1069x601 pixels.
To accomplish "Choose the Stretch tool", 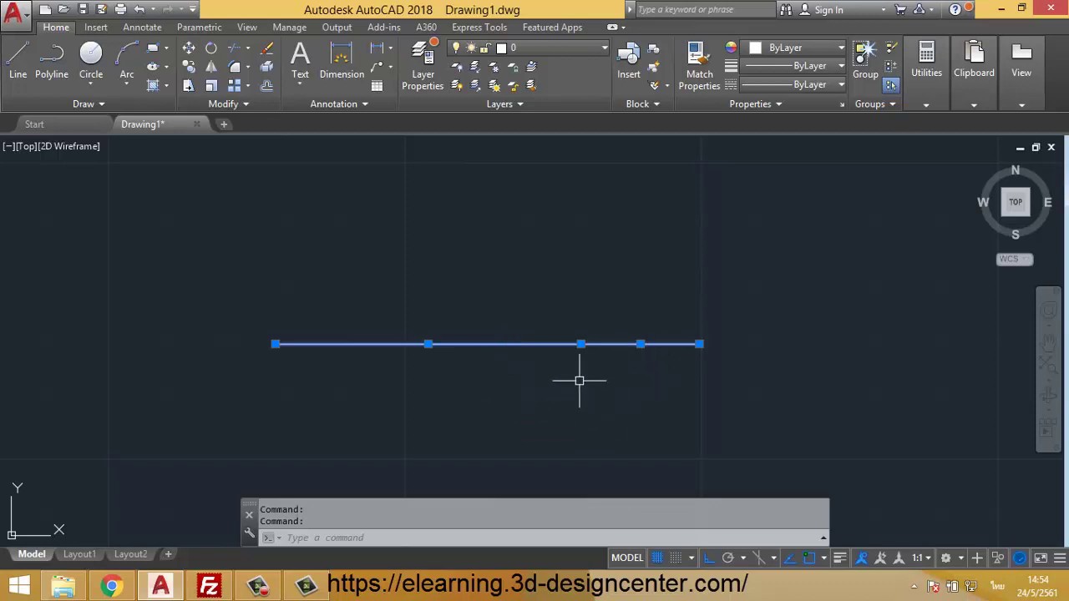I will [x=189, y=85].
